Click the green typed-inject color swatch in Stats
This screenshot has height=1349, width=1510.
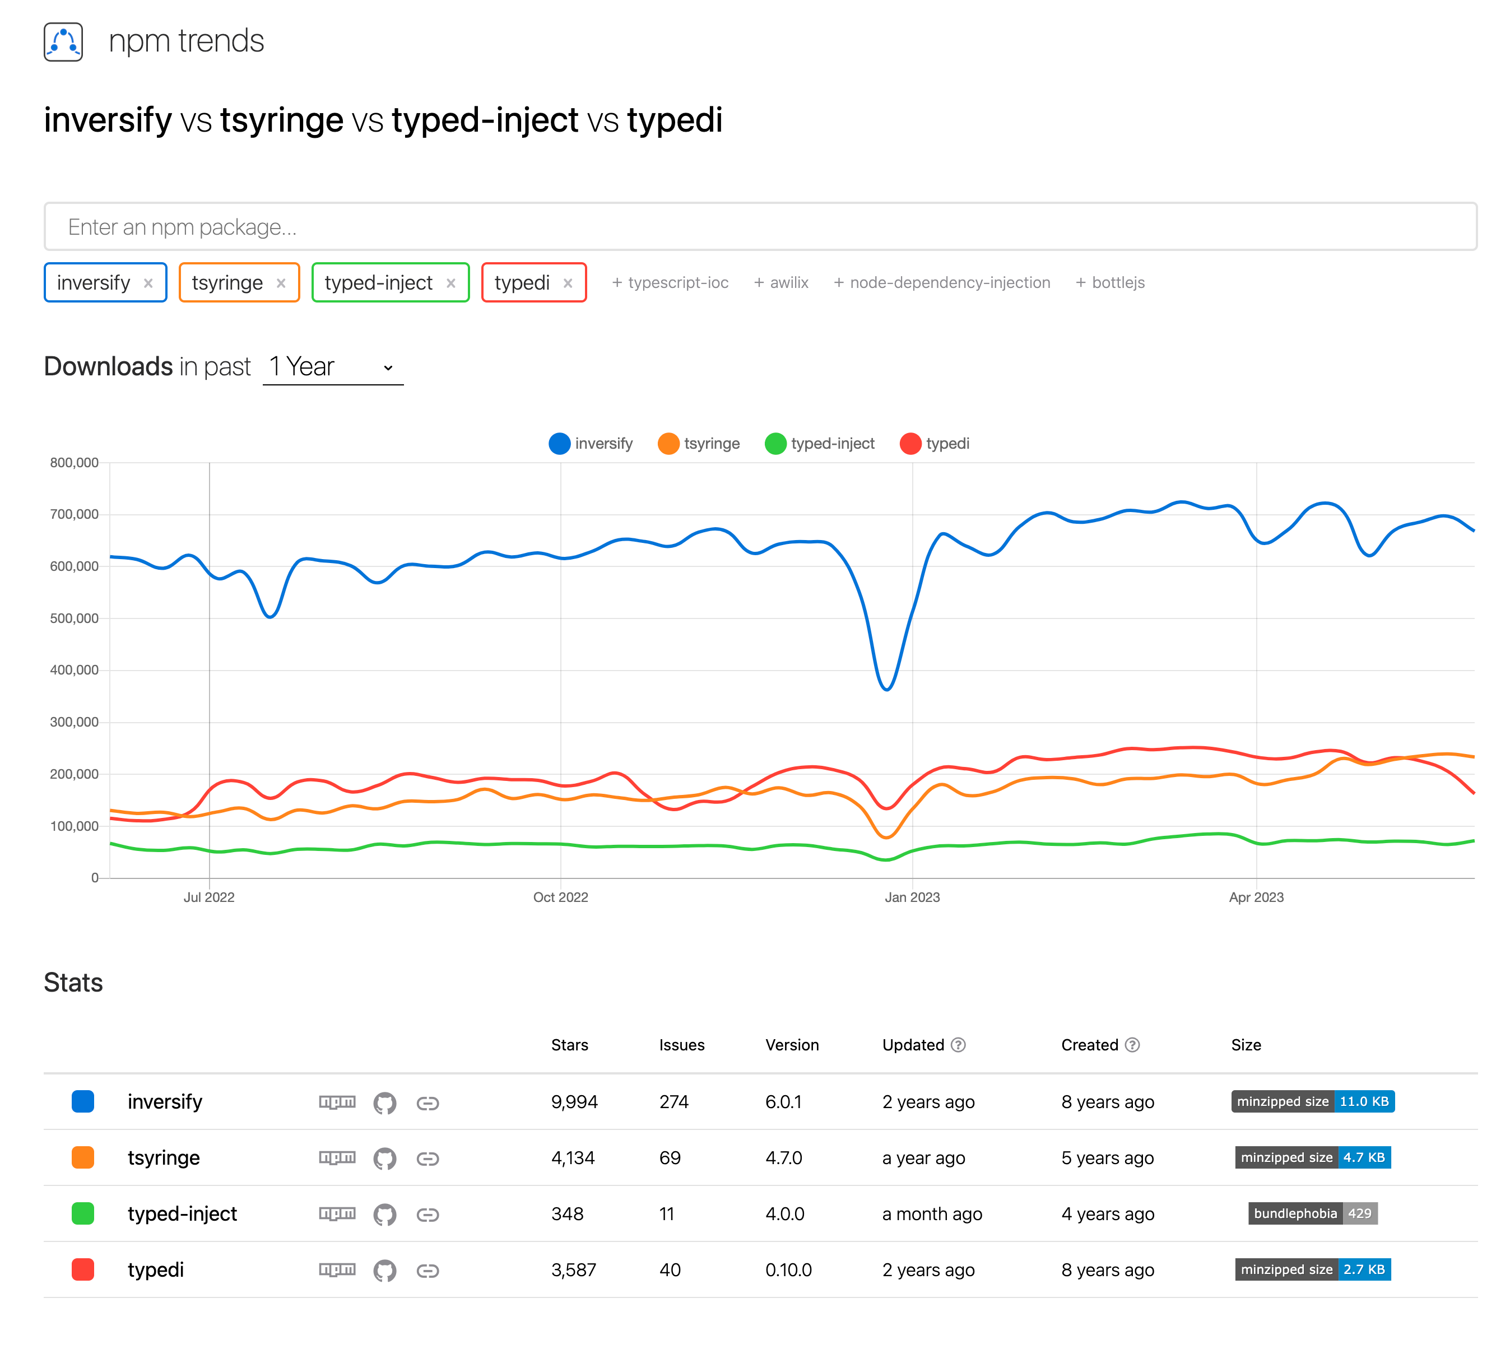83,1214
